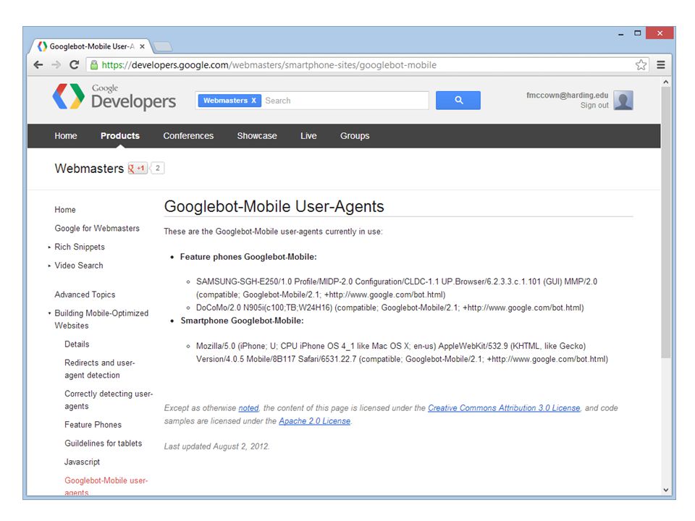Open Home in the left sidebar
This screenshot has width=695, height=521.
coord(65,210)
